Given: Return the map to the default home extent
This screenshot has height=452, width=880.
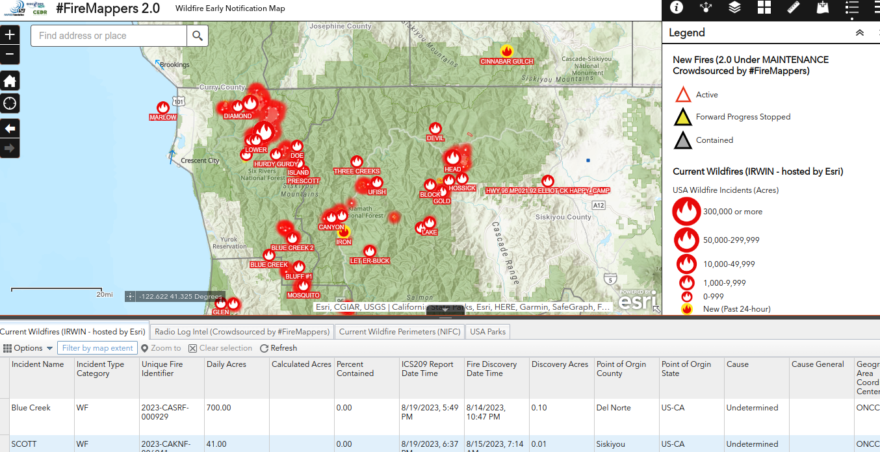Looking at the screenshot, I should click(x=10, y=81).
